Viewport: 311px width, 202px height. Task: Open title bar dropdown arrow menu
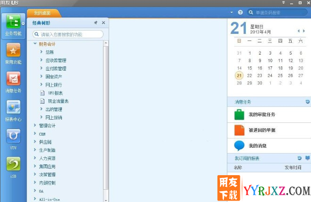tap(284, 2)
